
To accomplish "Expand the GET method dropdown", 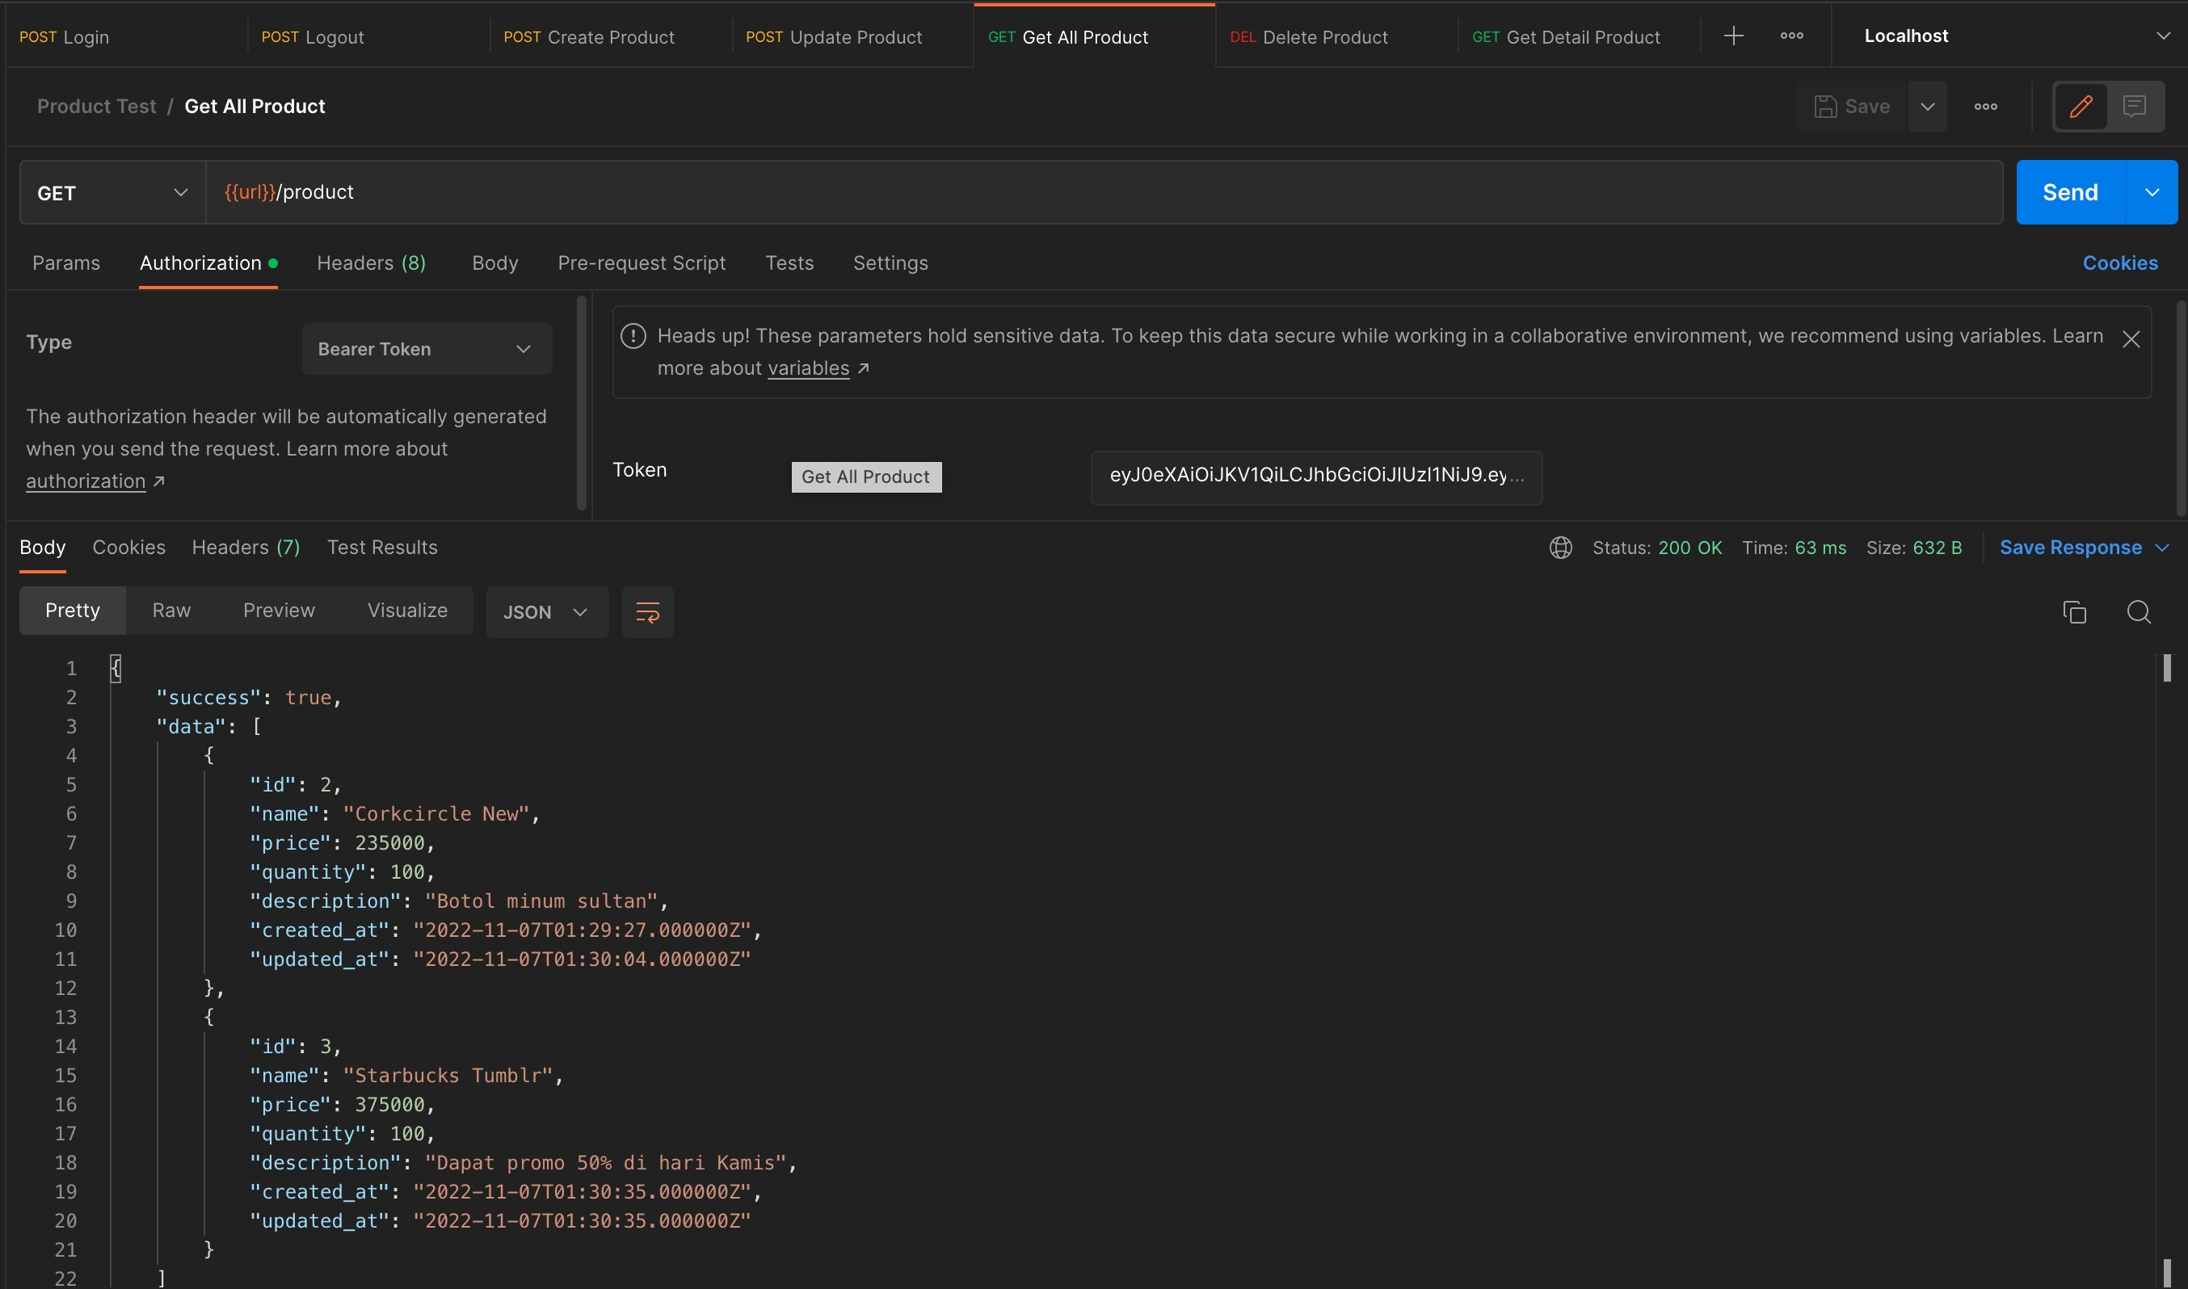I will [x=112, y=193].
